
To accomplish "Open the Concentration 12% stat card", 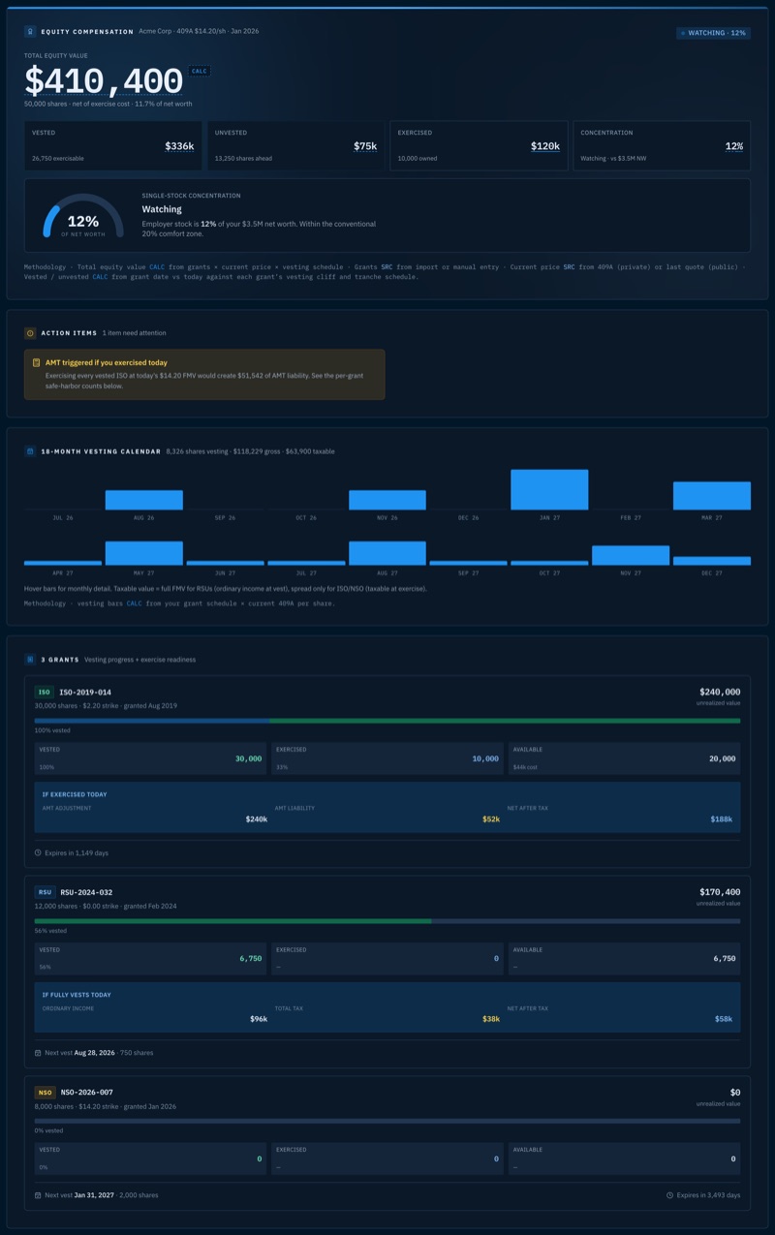I will [662, 146].
